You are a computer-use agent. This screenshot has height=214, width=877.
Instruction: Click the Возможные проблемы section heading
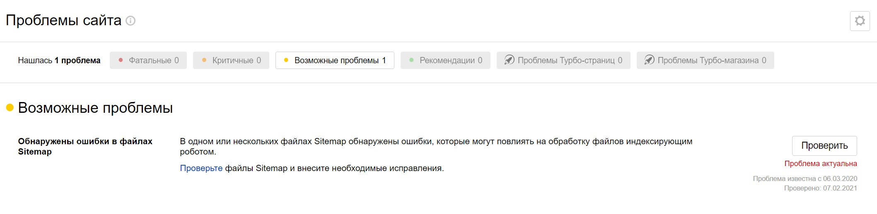(x=95, y=108)
